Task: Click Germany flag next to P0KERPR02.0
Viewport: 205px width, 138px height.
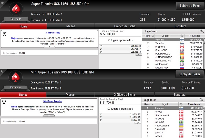Action: click(182, 54)
